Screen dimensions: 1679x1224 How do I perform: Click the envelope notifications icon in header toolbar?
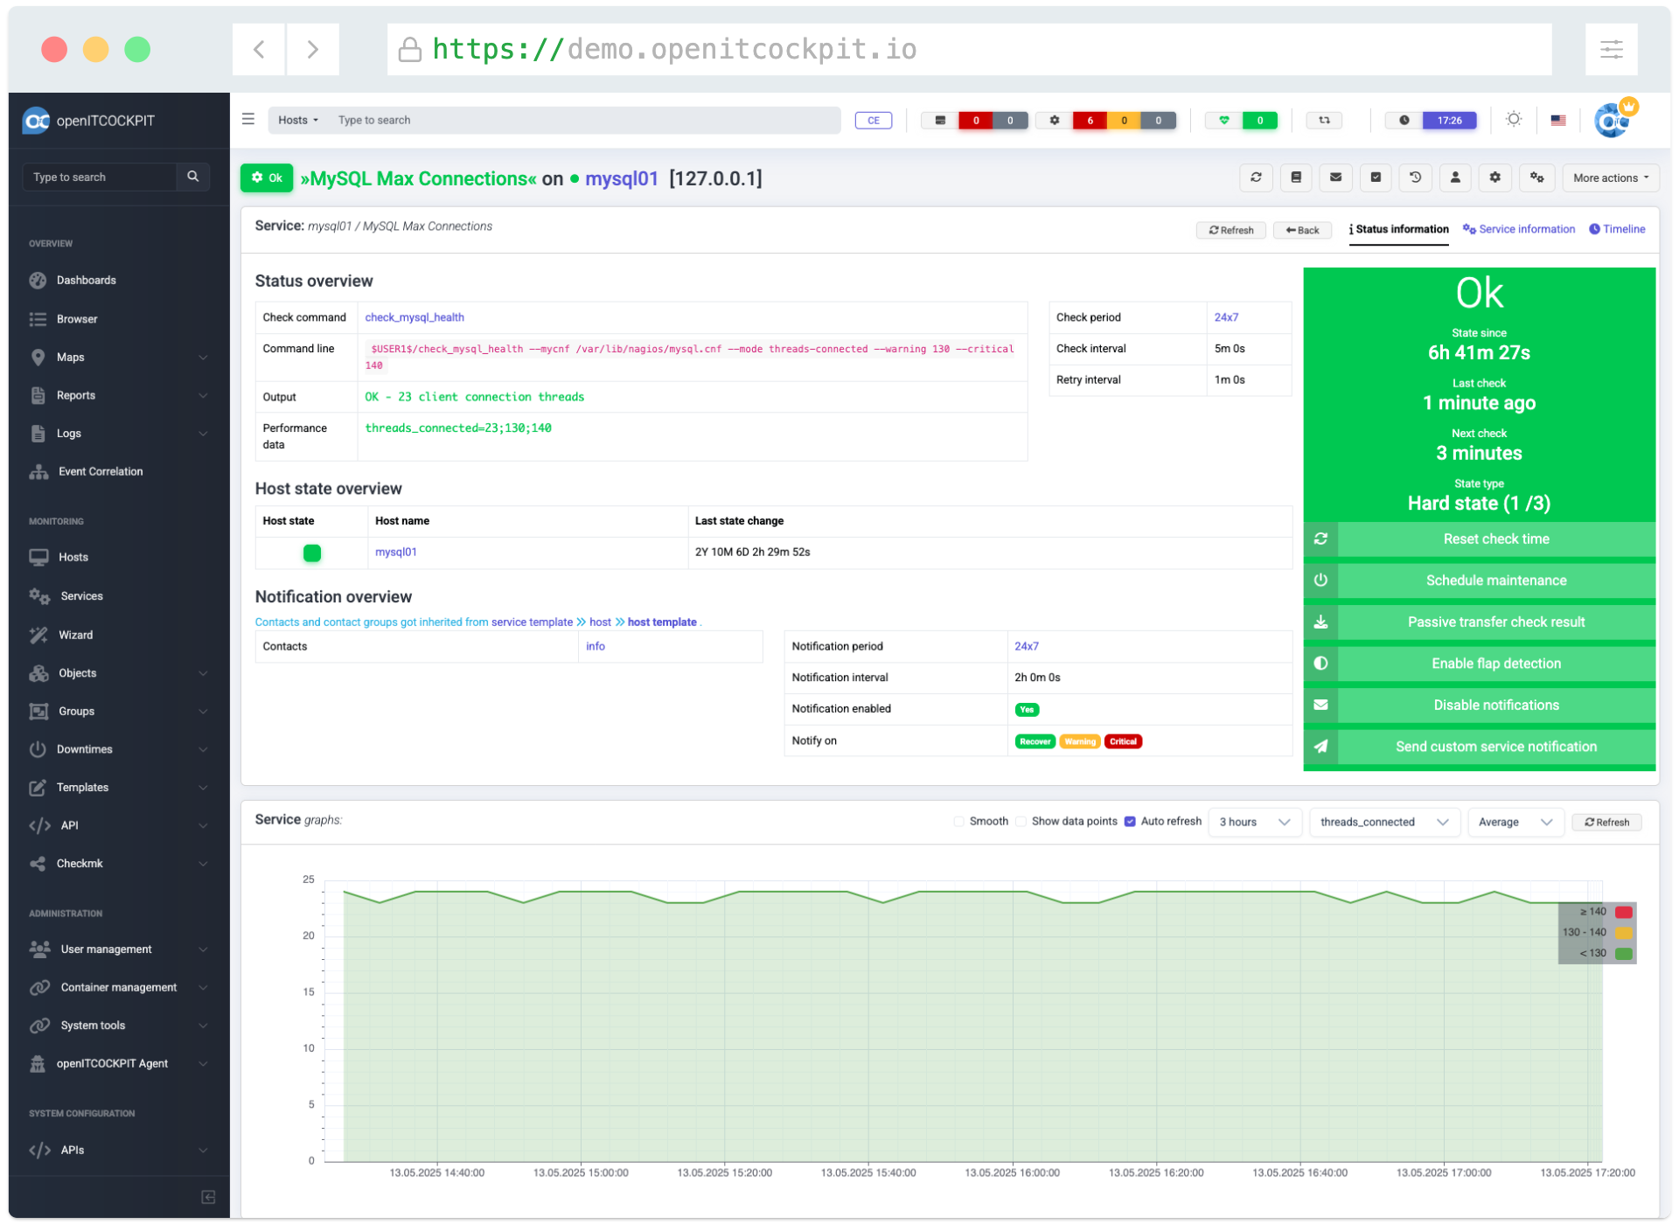pyautogui.click(x=1335, y=177)
